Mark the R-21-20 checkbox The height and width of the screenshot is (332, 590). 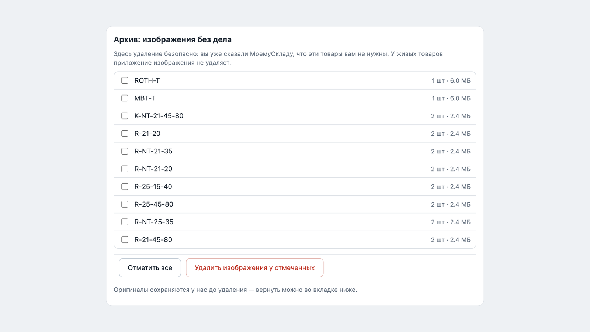pos(125,134)
